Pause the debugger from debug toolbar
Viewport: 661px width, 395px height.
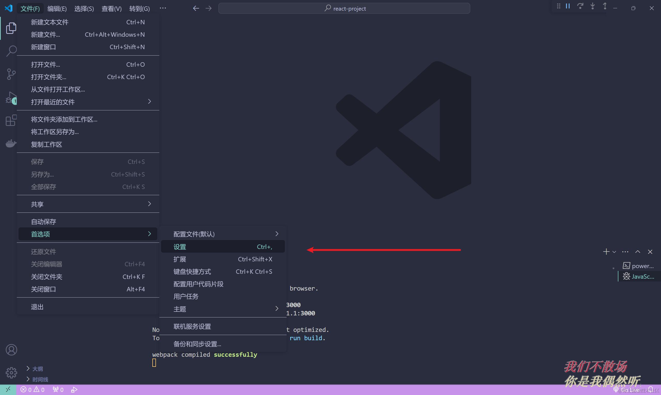click(568, 6)
